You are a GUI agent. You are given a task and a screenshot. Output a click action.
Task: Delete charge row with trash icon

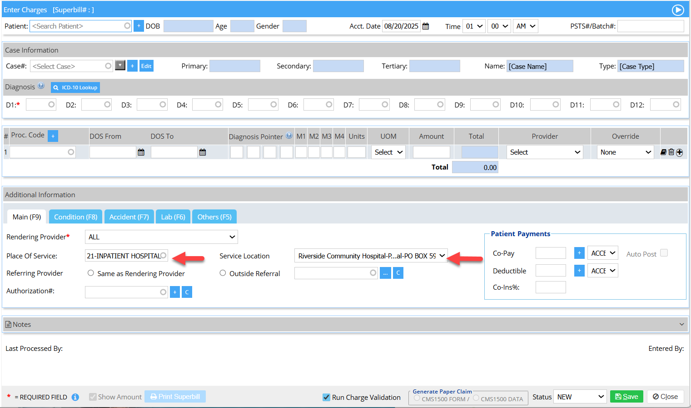[671, 152]
